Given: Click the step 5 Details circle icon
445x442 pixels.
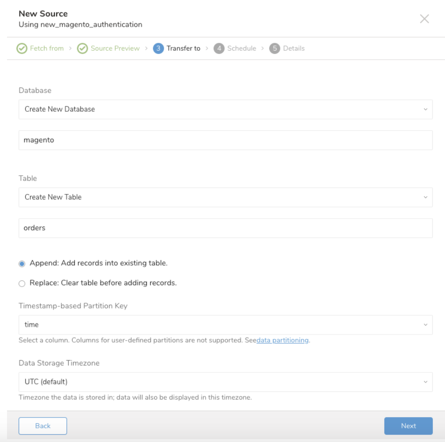Looking at the screenshot, I should pos(275,48).
